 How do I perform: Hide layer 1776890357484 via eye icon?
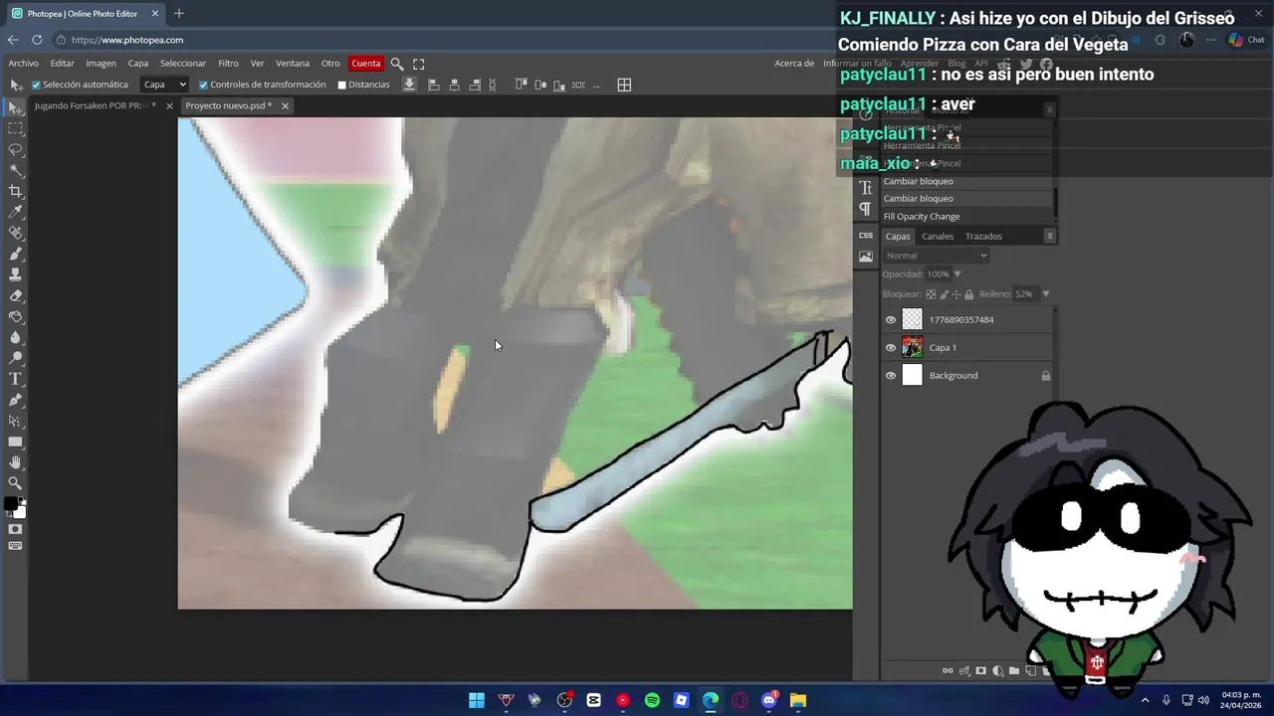(891, 320)
